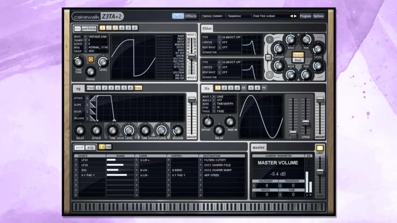Click the filter 2 Reso knob

coord(291,75)
